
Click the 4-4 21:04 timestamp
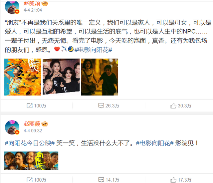(33, 10)
